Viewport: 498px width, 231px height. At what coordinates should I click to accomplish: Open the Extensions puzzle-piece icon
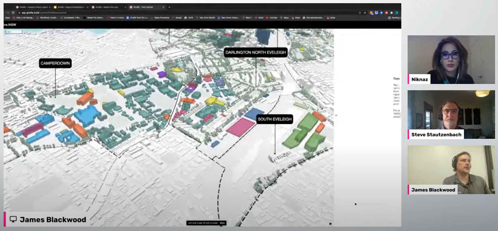[391, 13]
